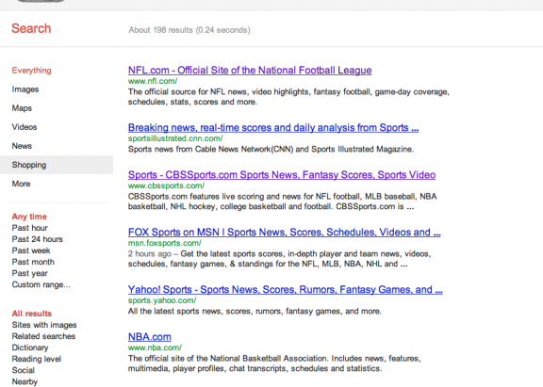Filter results to Past week
Image resolution: width=543 pixels, height=387 pixels.
(x=31, y=250)
